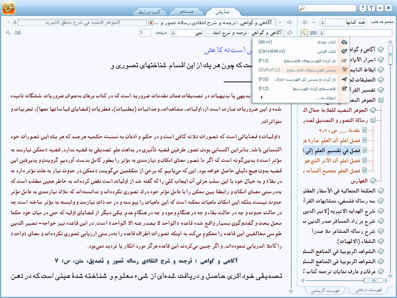Collapse the رسالة التصور و التصديق node
Screen dimensions: 397x298
[x=373, y=120]
